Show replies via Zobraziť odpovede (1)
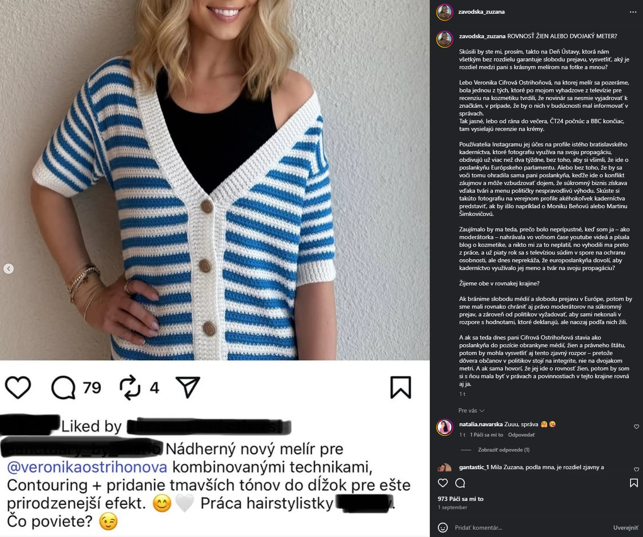 tap(504, 450)
